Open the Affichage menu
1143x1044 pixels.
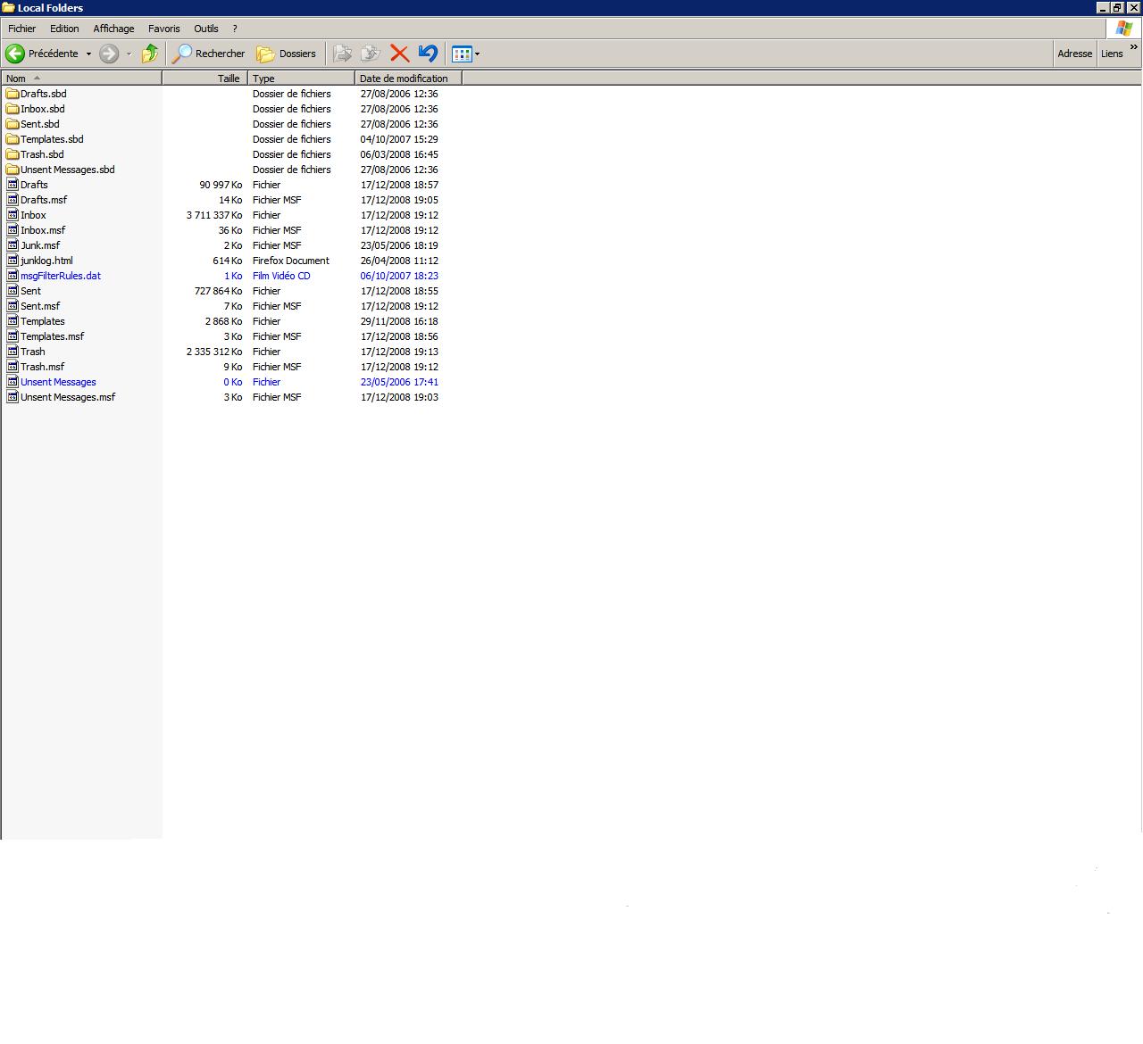113,29
